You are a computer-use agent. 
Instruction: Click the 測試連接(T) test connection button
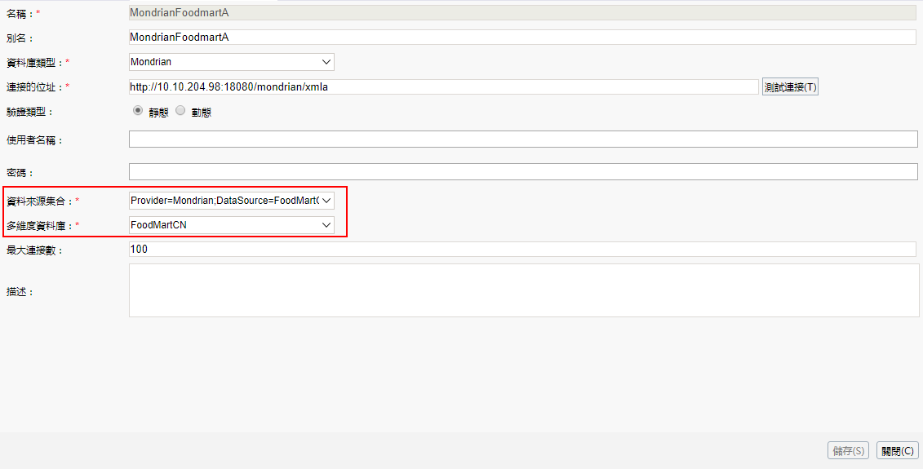pyautogui.click(x=790, y=87)
